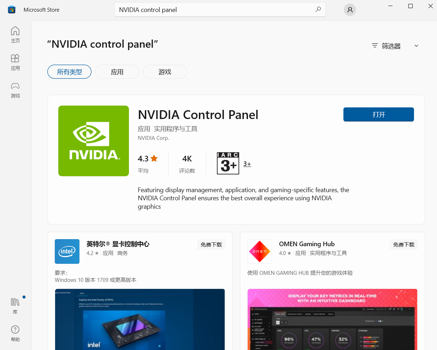This screenshot has width=437, height=350.
Task: Click the filter lines icon
Action: (375, 46)
